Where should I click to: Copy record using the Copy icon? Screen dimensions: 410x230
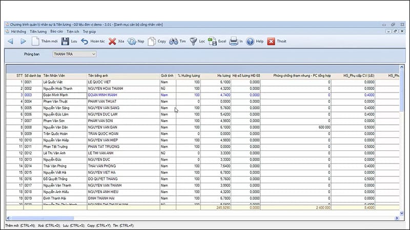coord(152,41)
